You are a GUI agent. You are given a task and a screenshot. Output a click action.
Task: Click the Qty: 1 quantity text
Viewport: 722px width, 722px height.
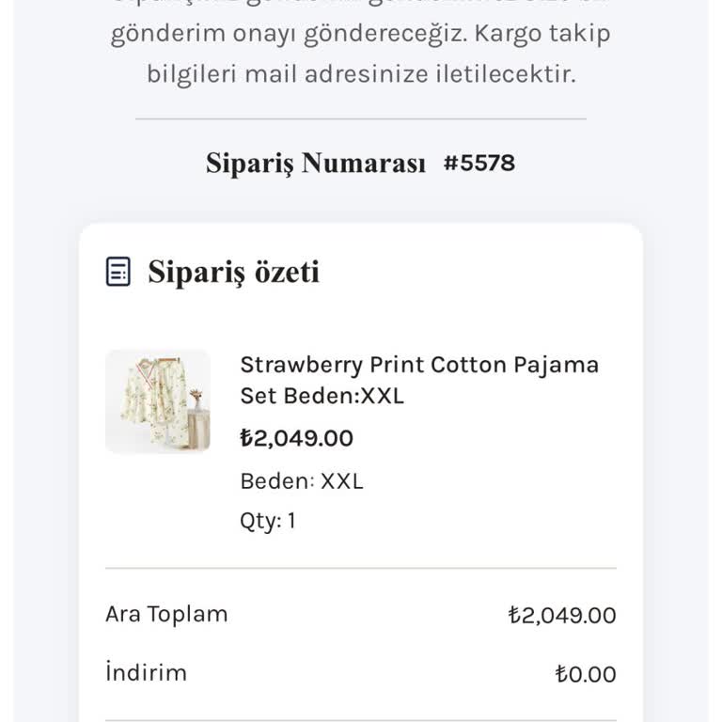(x=268, y=521)
